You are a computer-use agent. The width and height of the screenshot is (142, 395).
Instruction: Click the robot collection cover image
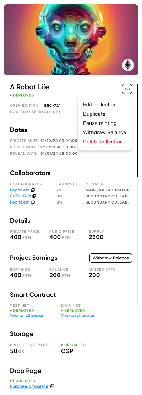pos(71,40)
